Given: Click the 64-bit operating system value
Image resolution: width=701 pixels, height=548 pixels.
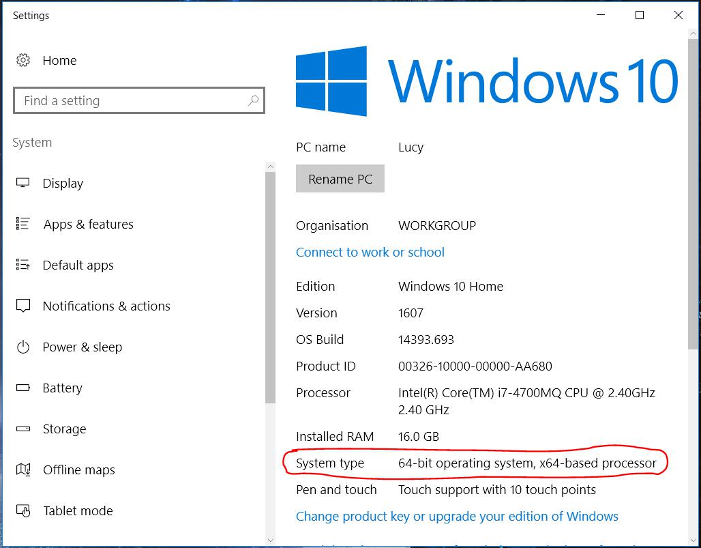Looking at the screenshot, I should [528, 463].
